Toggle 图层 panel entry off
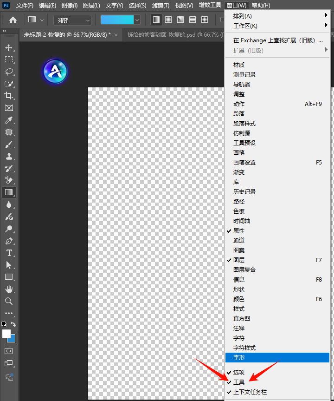Image resolution: width=334 pixels, height=401 pixels. 239,260
